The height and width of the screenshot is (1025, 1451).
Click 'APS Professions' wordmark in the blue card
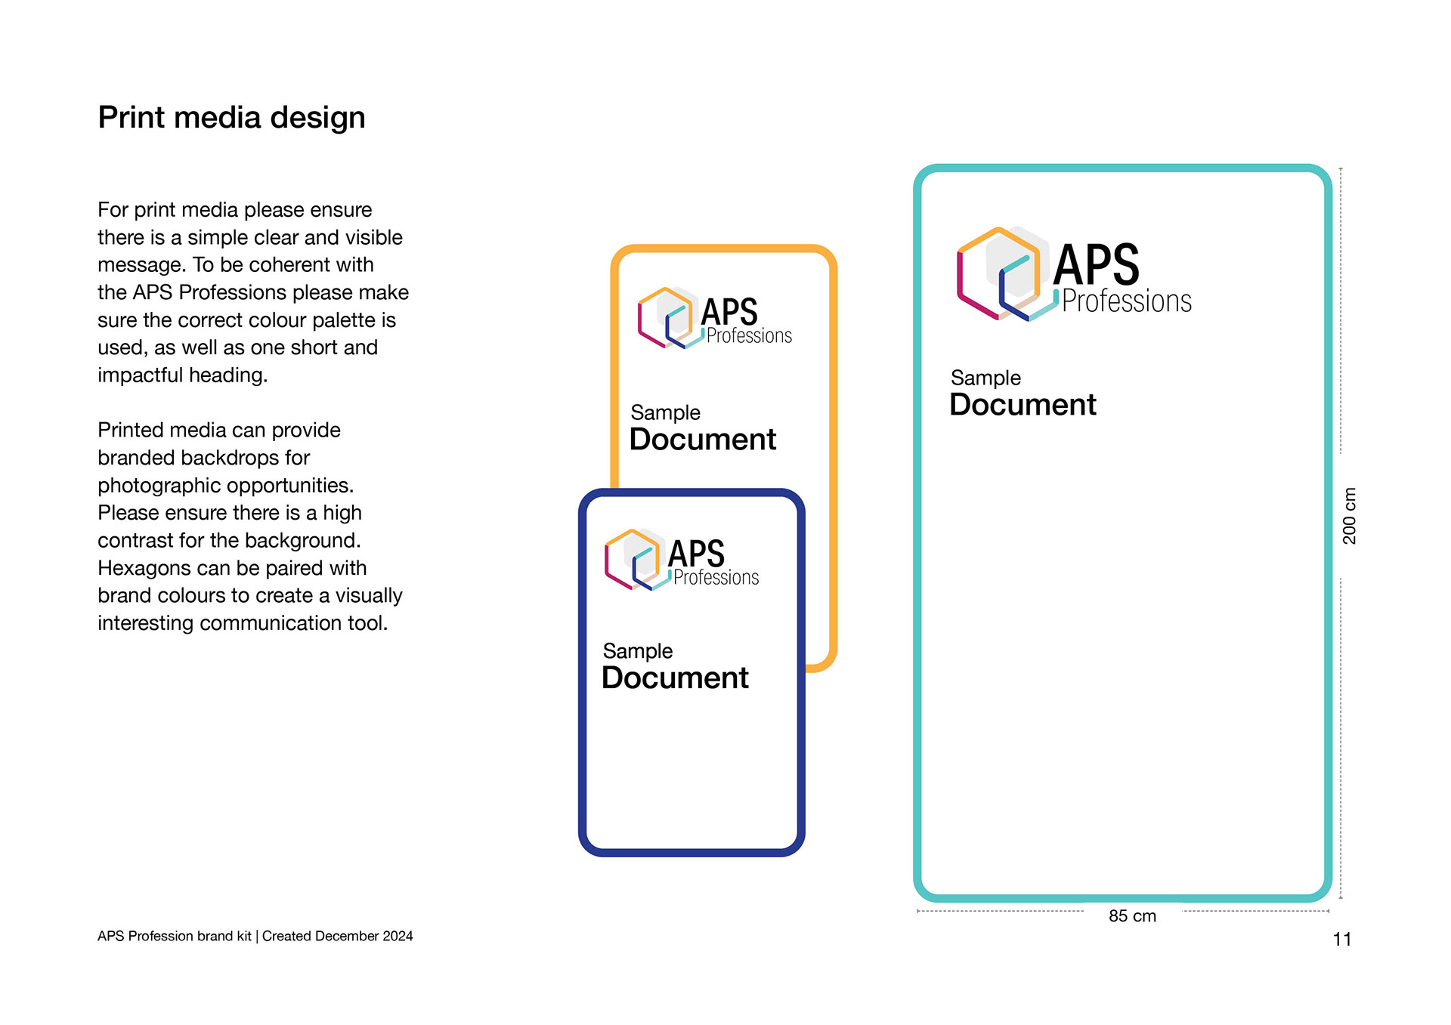713,562
